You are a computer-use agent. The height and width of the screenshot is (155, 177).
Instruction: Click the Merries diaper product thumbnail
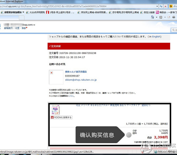55,110
